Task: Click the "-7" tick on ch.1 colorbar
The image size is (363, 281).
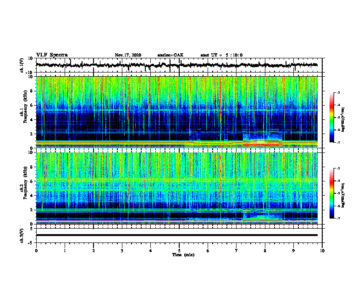Action: point(338,142)
